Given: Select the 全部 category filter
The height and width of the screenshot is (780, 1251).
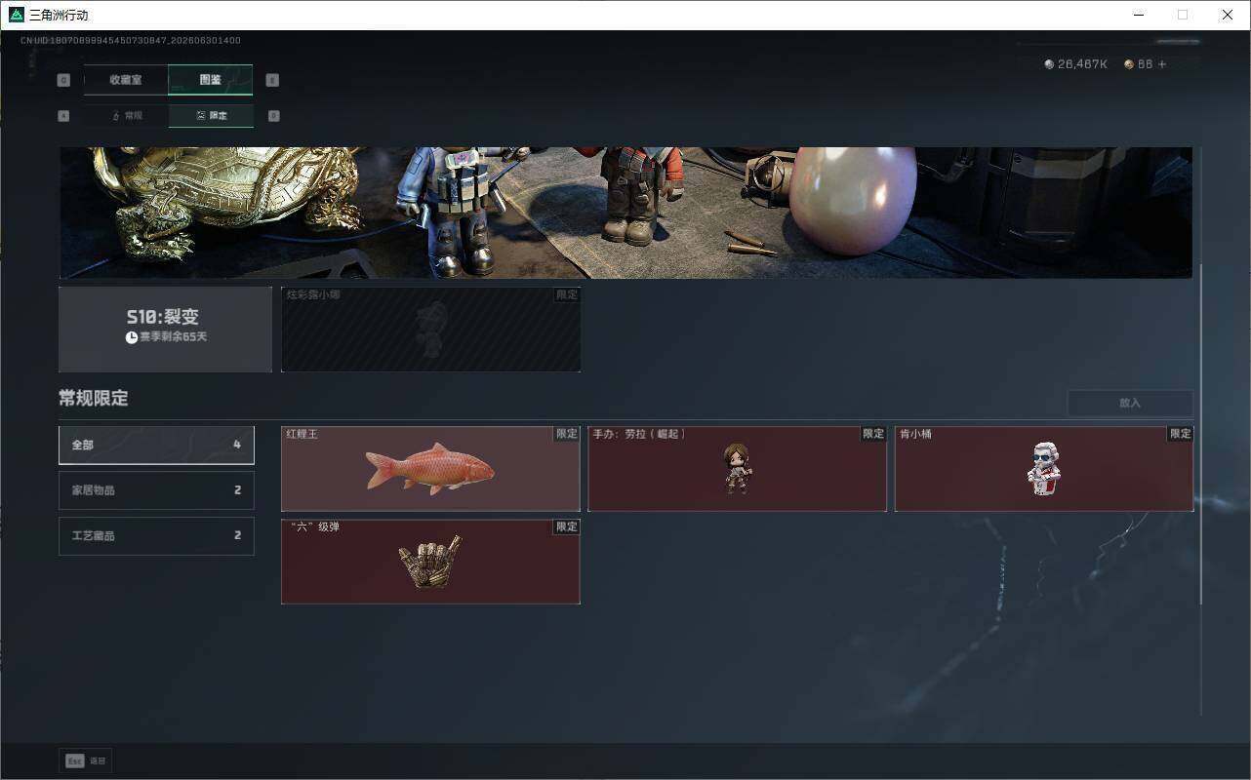Looking at the screenshot, I should pos(156,445).
